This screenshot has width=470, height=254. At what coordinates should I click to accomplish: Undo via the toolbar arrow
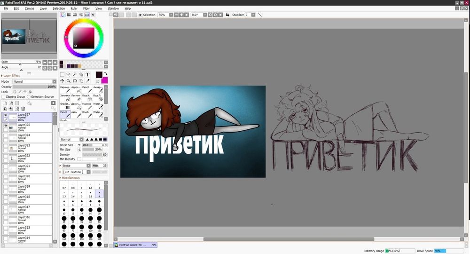[x=116, y=15]
